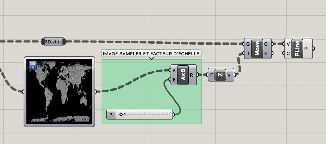Select the Move component icon

pos(257,48)
